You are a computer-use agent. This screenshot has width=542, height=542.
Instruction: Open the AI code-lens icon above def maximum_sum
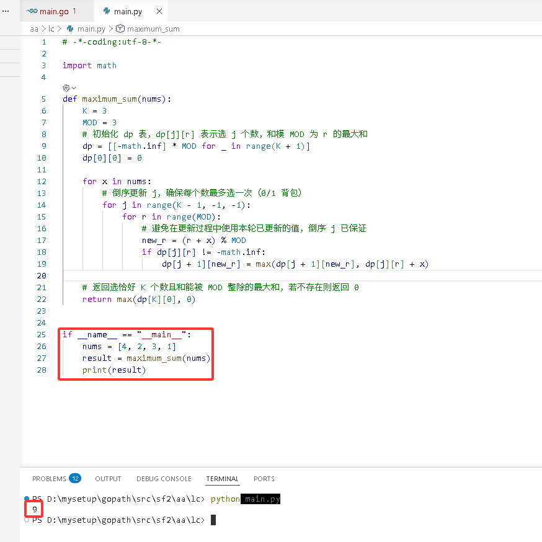coord(66,88)
